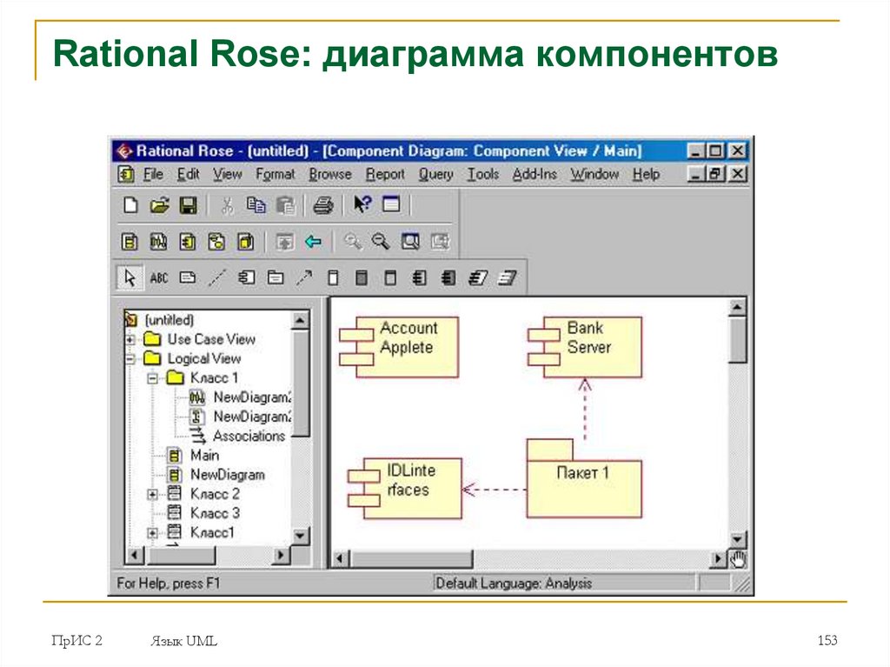The width and height of the screenshot is (890, 667).
Task: Click the View Documentation window icon
Action: pyautogui.click(x=391, y=204)
